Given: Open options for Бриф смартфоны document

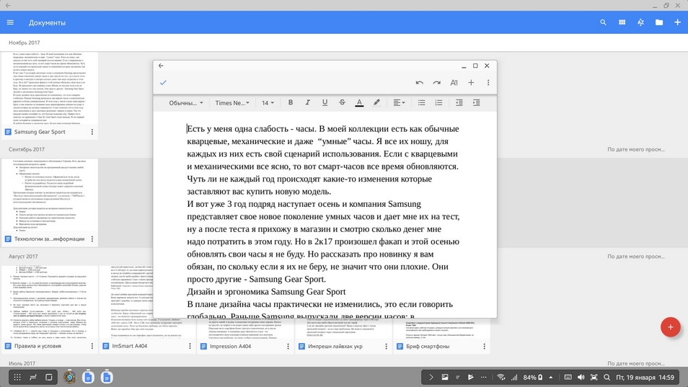Looking at the screenshot, I should coord(484,346).
